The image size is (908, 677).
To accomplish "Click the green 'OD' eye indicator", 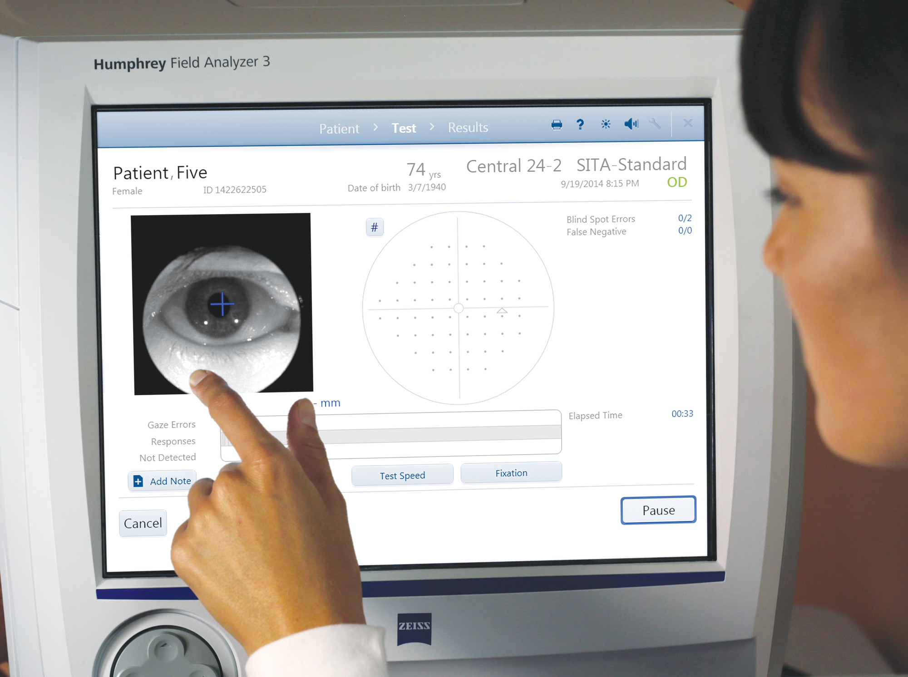I will point(677,182).
